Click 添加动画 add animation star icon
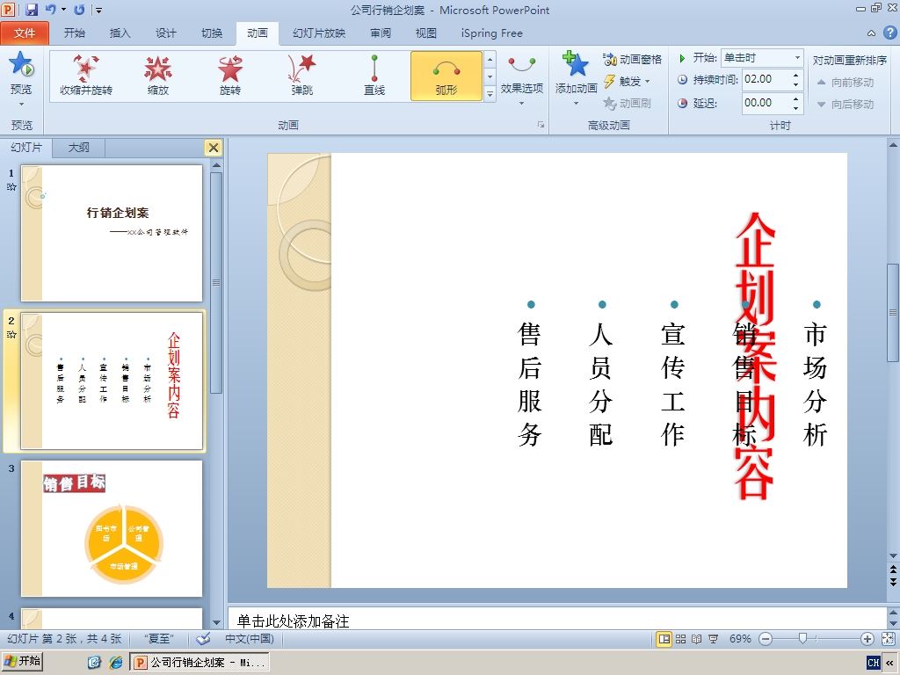The height and width of the screenshot is (675, 900). click(x=576, y=63)
